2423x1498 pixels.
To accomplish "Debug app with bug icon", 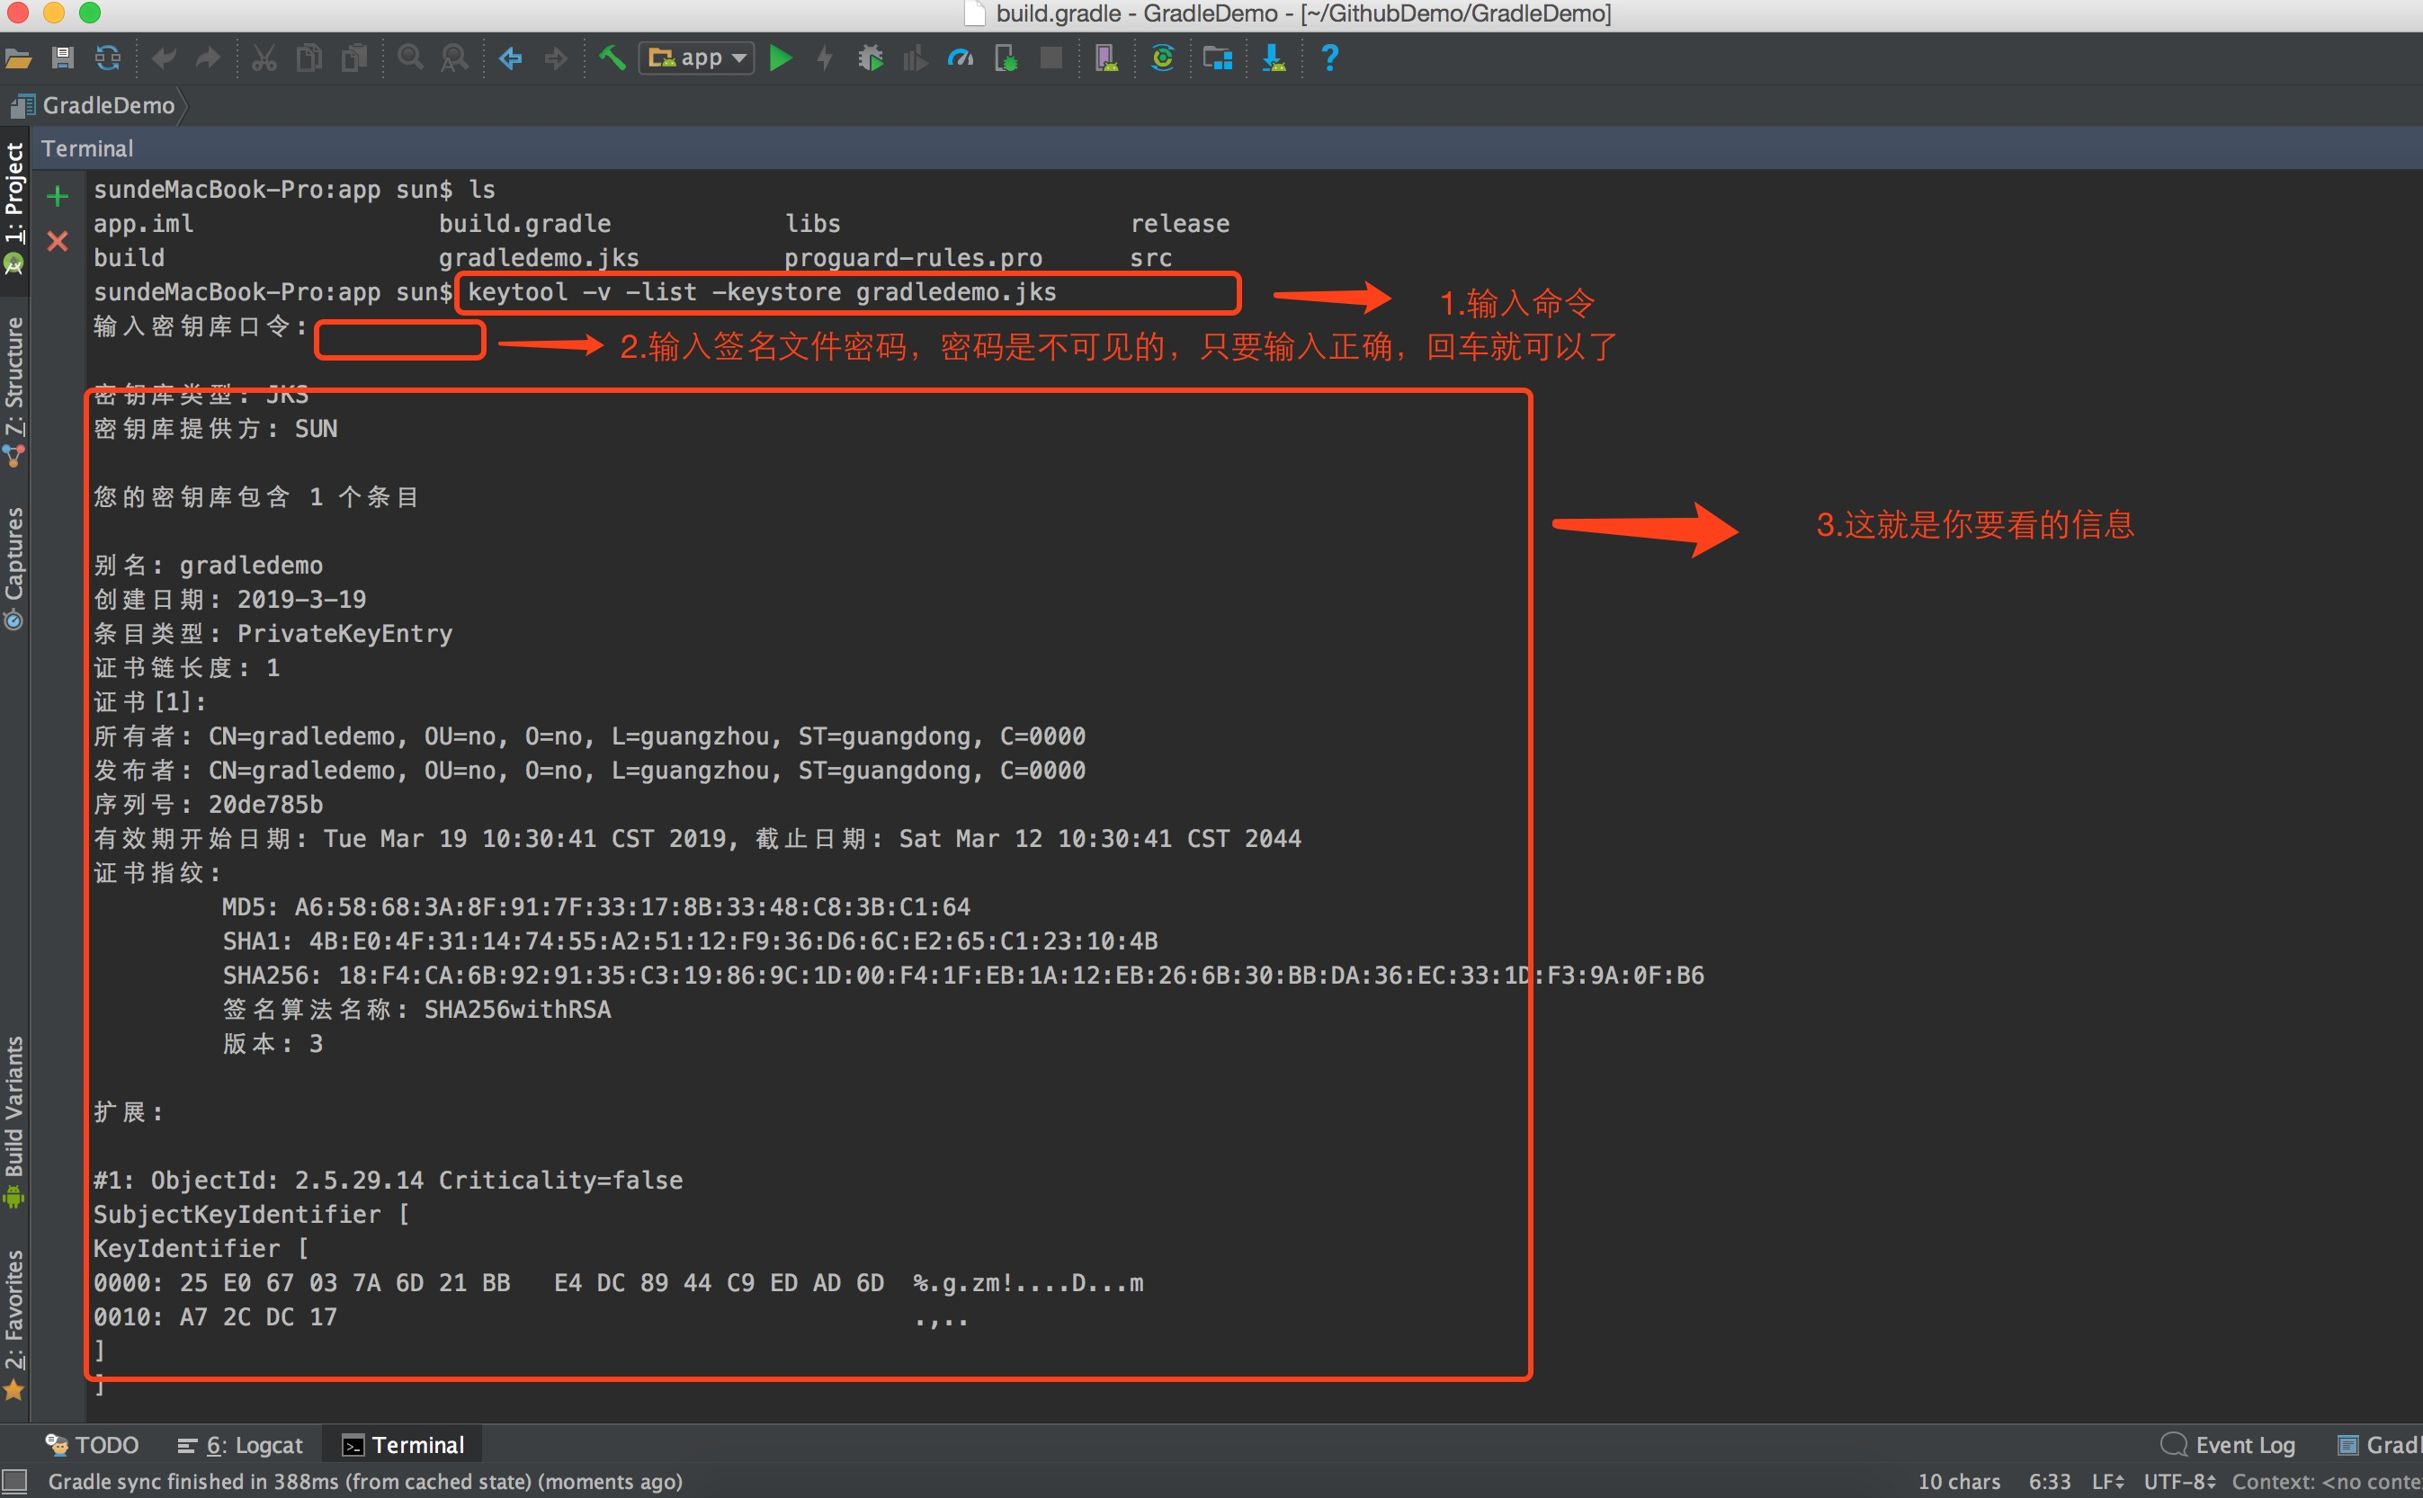I will coord(870,58).
